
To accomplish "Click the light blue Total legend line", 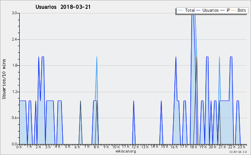I will tap(181, 10).
